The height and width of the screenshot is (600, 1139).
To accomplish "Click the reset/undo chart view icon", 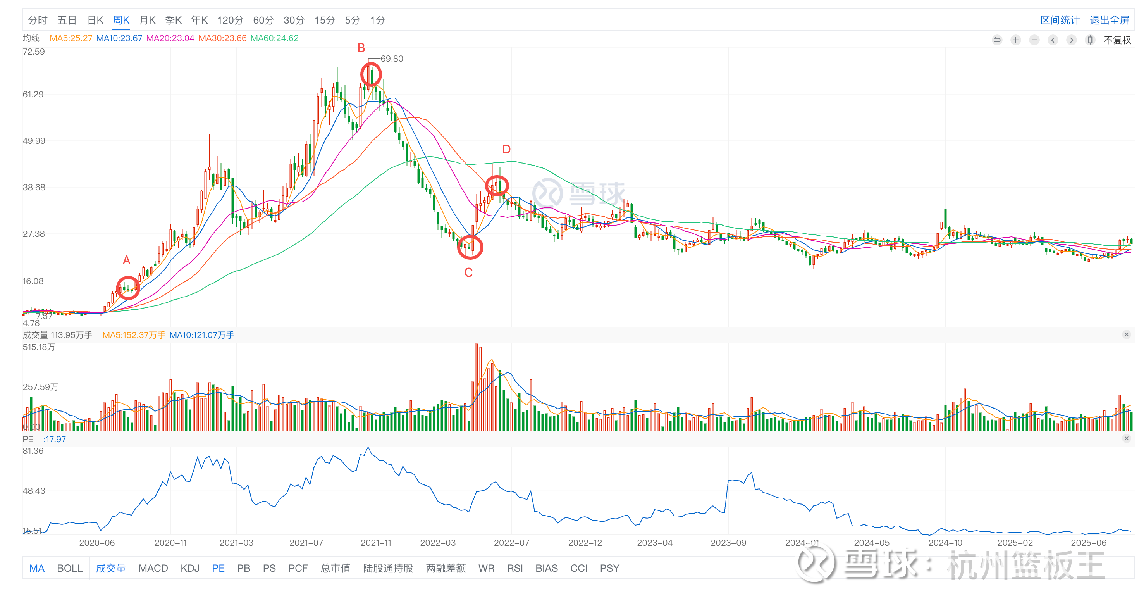I will 997,40.
